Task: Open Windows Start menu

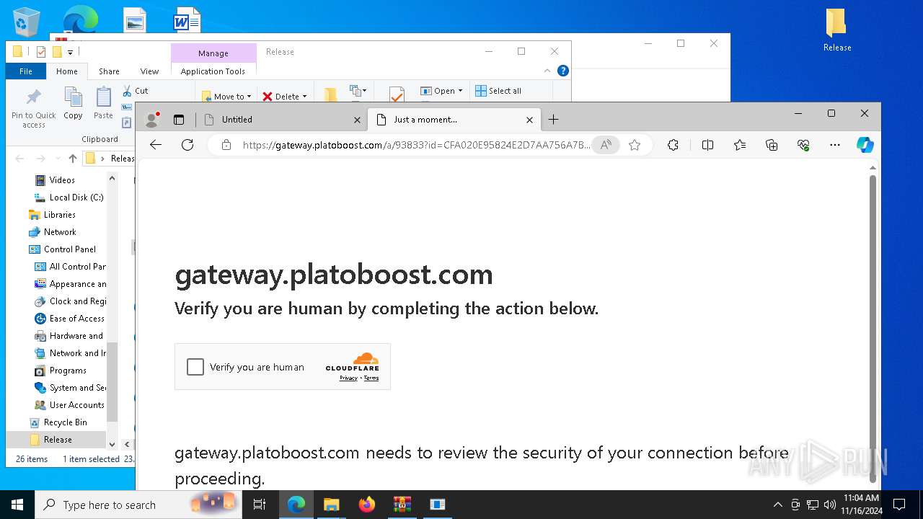Action: [17, 505]
